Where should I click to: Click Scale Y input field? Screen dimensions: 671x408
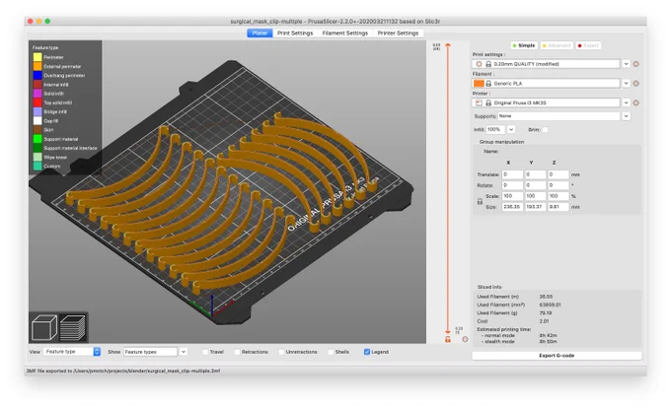click(x=536, y=196)
